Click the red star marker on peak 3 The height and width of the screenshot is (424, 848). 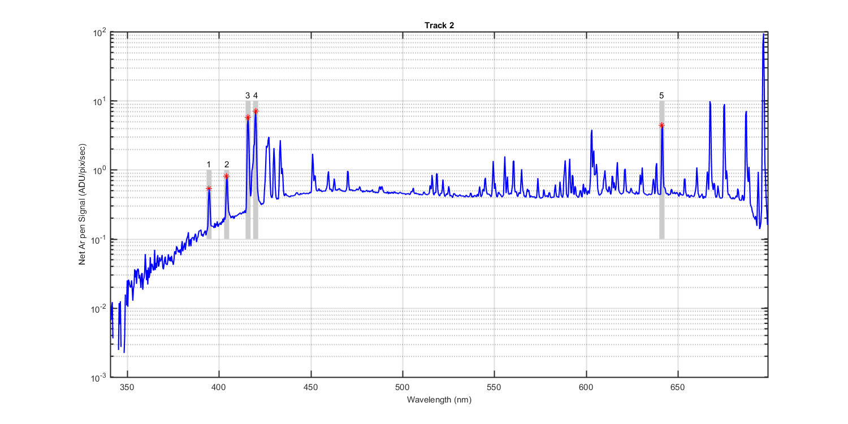248,117
